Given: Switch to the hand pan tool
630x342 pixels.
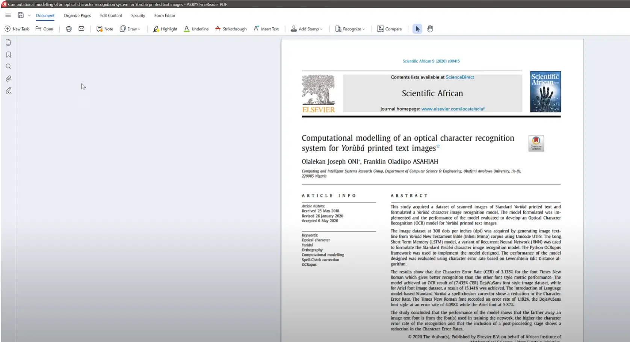Looking at the screenshot, I should (430, 29).
